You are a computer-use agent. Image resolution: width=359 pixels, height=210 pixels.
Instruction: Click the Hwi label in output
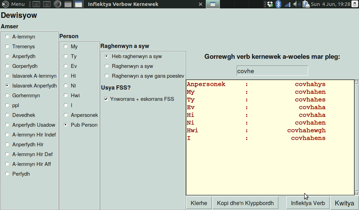[x=192, y=131]
